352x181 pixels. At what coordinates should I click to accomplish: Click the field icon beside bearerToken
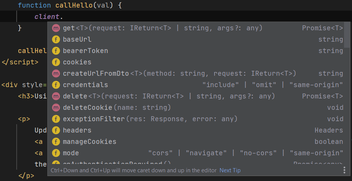coord(56,51)
